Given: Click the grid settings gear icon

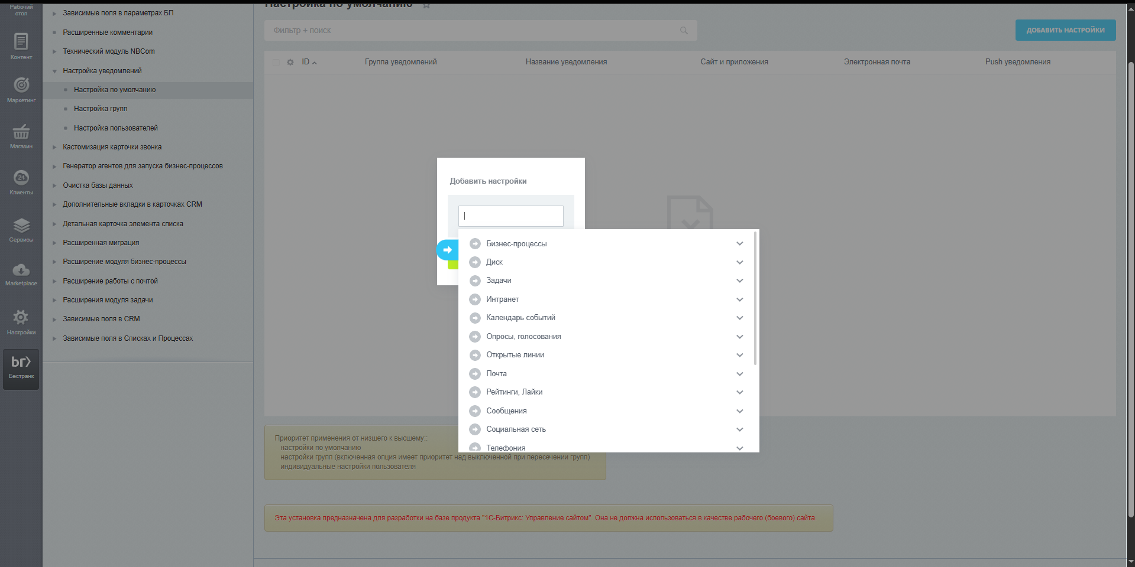Looking at the screenshot, I should (290, 62).
